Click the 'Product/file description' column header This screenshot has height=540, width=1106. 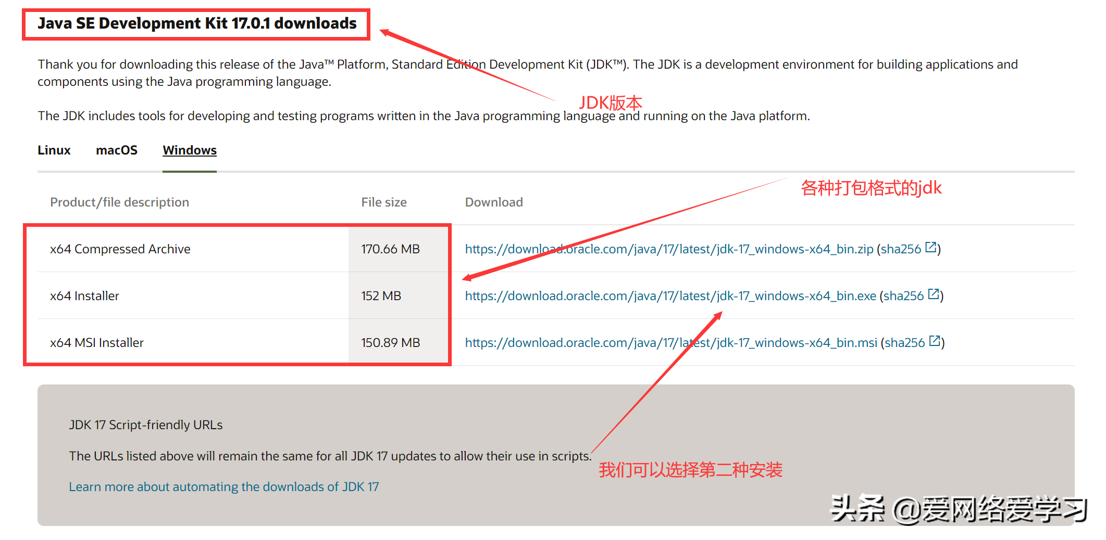tap(119, 202)
